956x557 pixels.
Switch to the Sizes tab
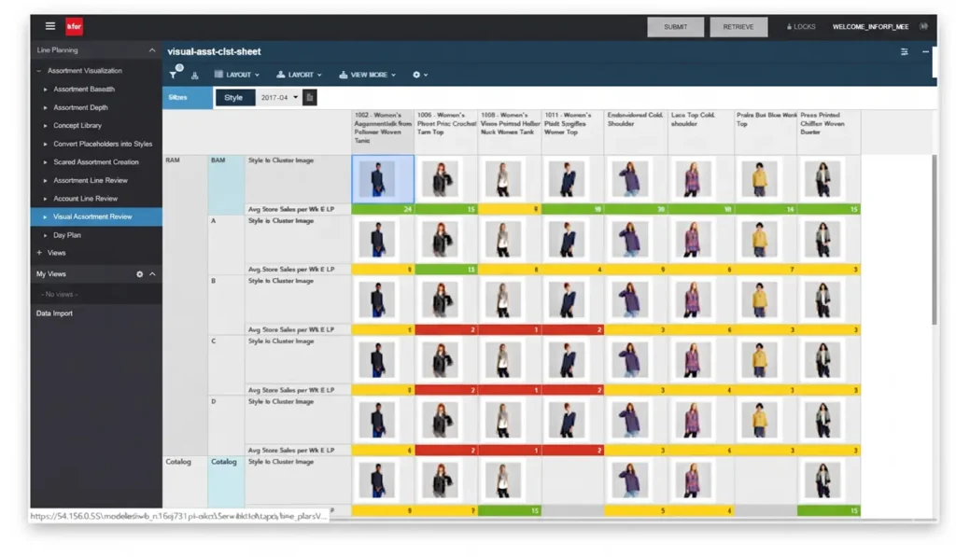187,98
